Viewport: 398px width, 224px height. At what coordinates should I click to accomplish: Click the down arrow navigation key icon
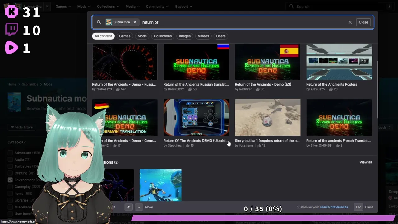pos(139,207)
